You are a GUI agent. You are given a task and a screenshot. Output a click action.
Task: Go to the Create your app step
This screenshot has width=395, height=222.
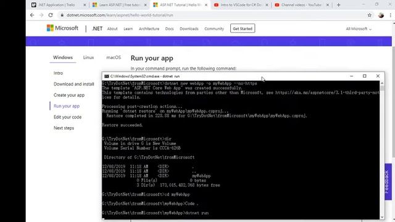[x=69, y=95]
